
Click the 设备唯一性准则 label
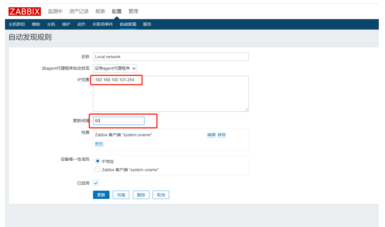tap(75, 159)
